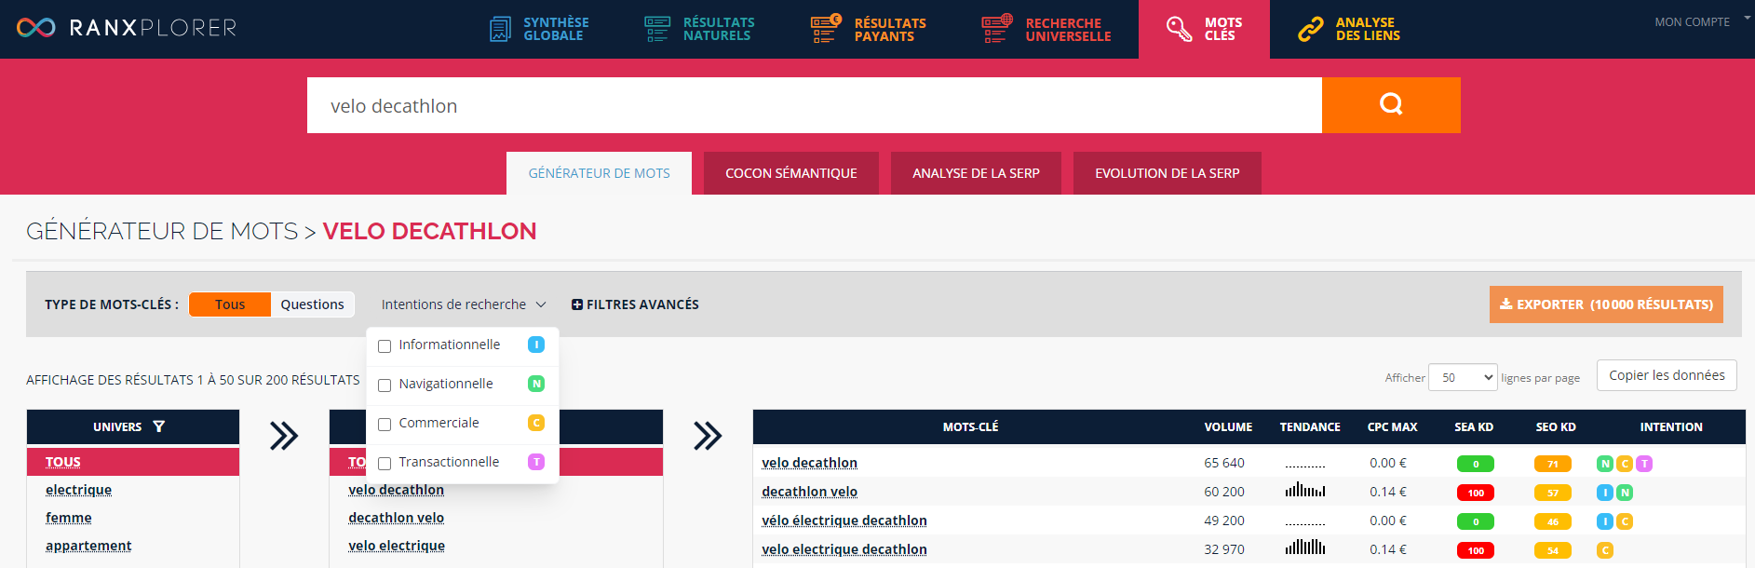The image size is (1755, 568).
Task: Select decathlon velo in middle column
Action: point(396,518)
